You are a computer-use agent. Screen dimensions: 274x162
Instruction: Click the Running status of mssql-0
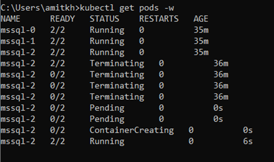click(107, 30)
